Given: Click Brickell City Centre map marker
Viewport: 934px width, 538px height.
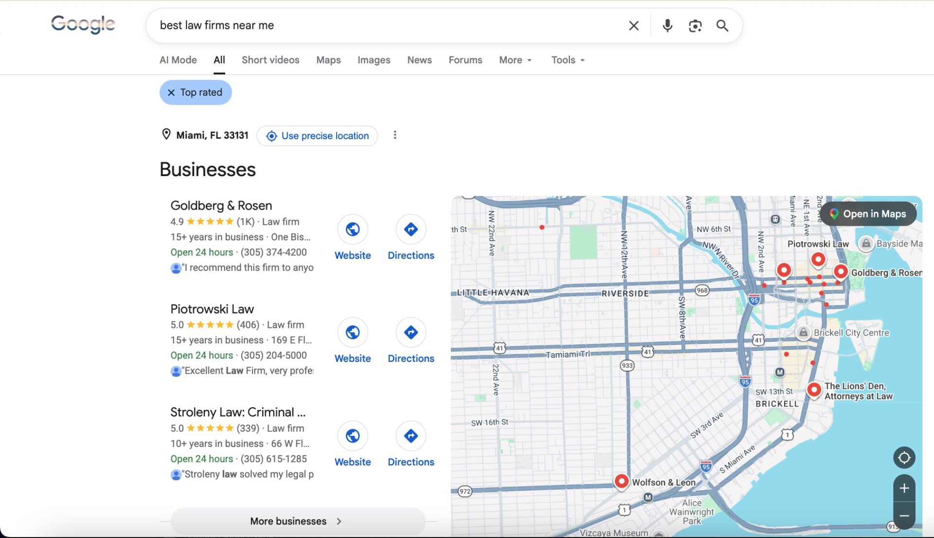Looking at the screenshot, I should [803, 332].
